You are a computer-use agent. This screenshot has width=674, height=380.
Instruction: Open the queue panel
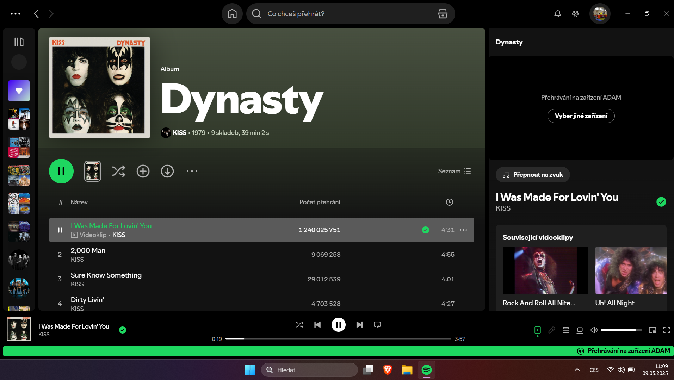pyautogui.click(x=566, y=330)
